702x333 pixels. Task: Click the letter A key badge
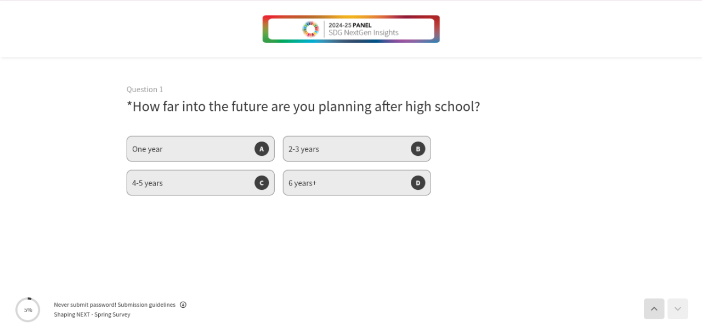pyautogui.click(x=262, y=149)
